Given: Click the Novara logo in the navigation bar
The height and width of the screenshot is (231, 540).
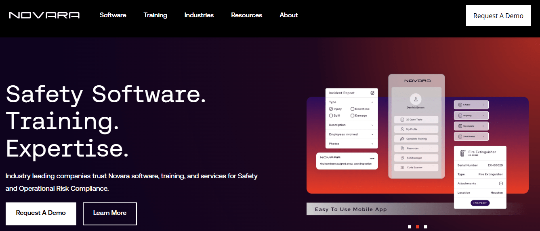Looking at the screenshot, I should tap(44, 15).
